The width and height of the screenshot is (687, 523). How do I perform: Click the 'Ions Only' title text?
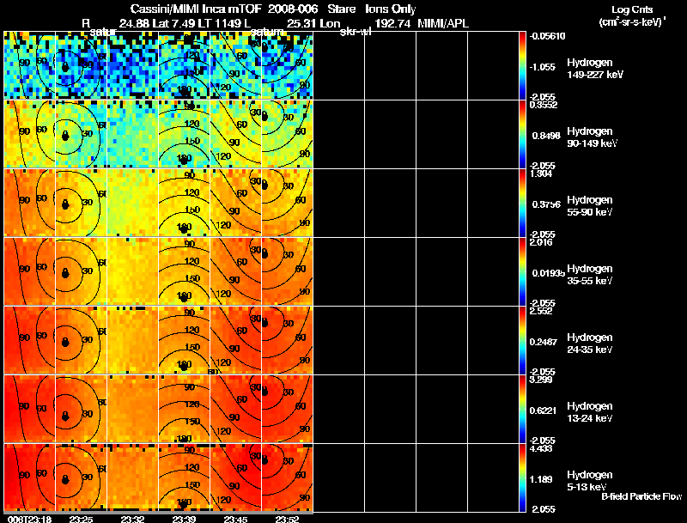pyautogui.click(x=391, y=9)
